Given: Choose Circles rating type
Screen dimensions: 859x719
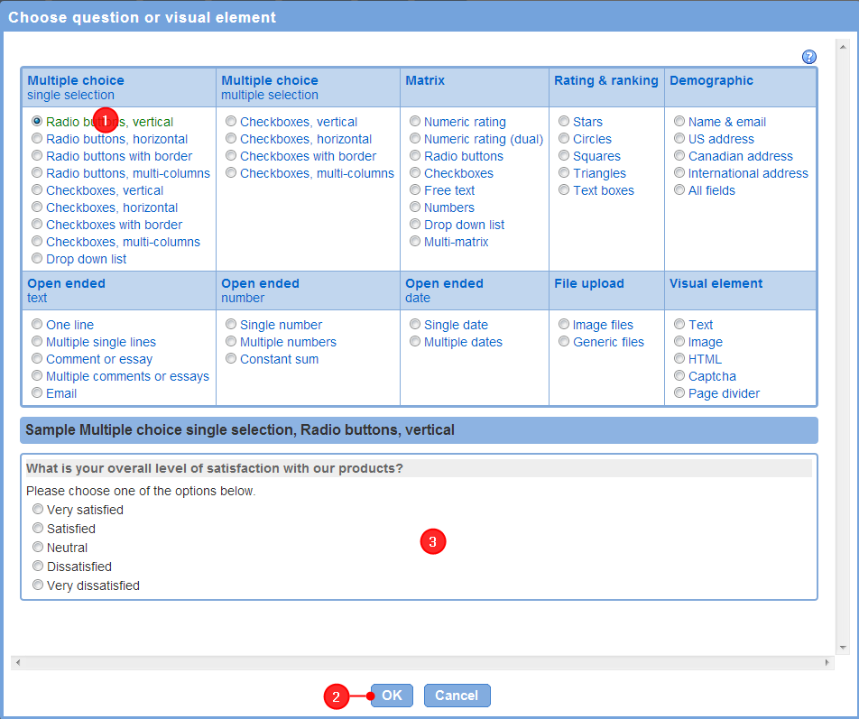Looking at the screenshot, I should 564,139.
